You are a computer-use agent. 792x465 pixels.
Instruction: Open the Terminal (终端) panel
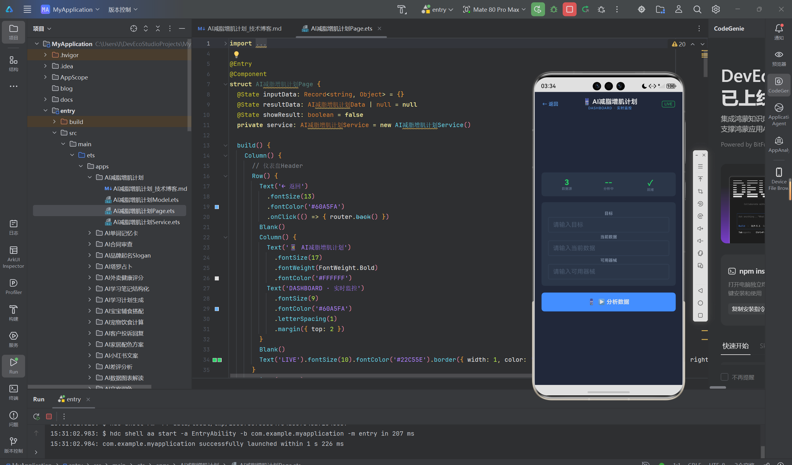pyautogui.click(x=14, y=392)
